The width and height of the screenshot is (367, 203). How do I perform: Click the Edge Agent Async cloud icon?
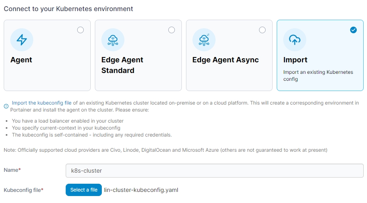tap(204, 40)
